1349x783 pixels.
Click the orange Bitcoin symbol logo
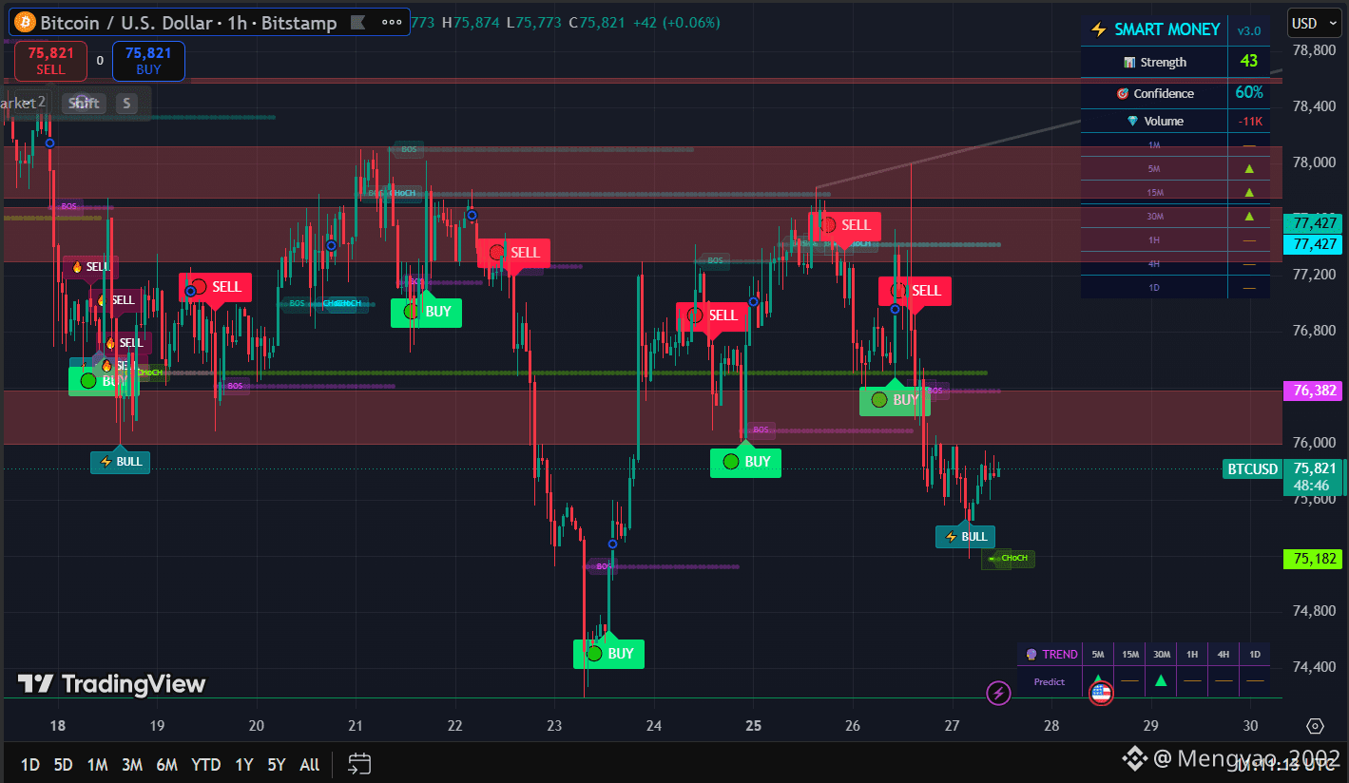click(x=25, y=22)
